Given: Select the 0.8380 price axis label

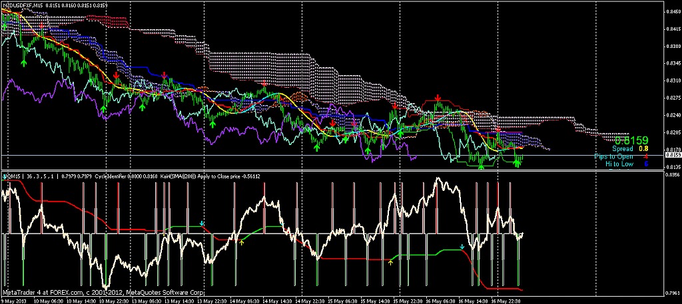Looking at the screenshot, I should (x=674, y=47).
